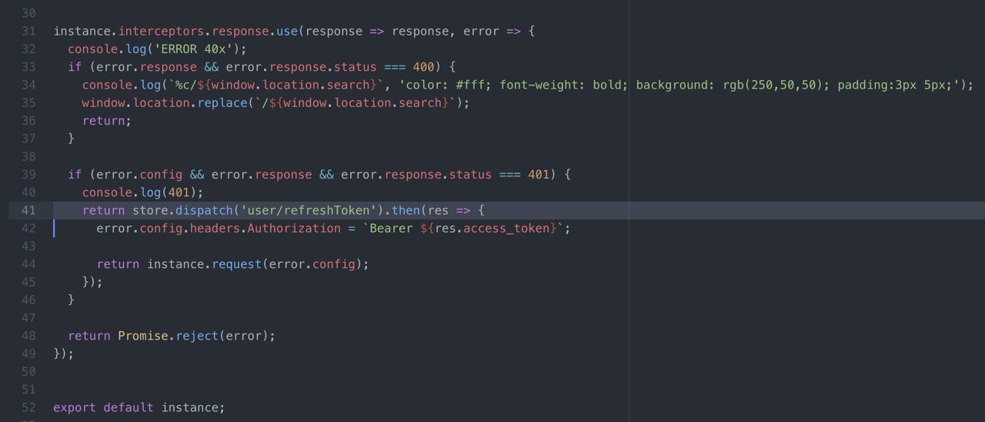The image size is (985, 422).
Task: Place cursor on 'interceptors' in line 31
Action: tap(161, 32)
